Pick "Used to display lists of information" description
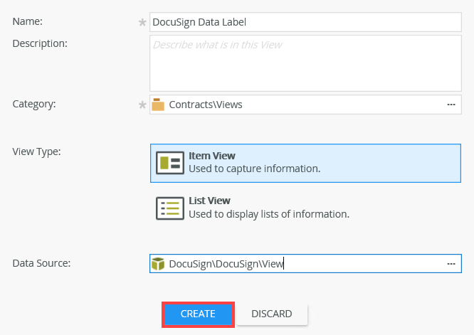The image size is (474, 335). pos(268,213)
